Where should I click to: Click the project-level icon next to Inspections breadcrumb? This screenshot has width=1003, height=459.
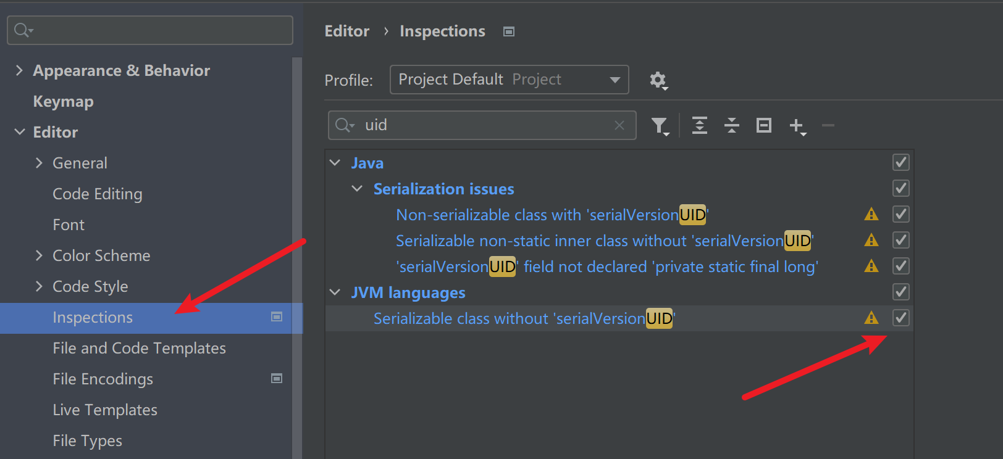(509, 31)
